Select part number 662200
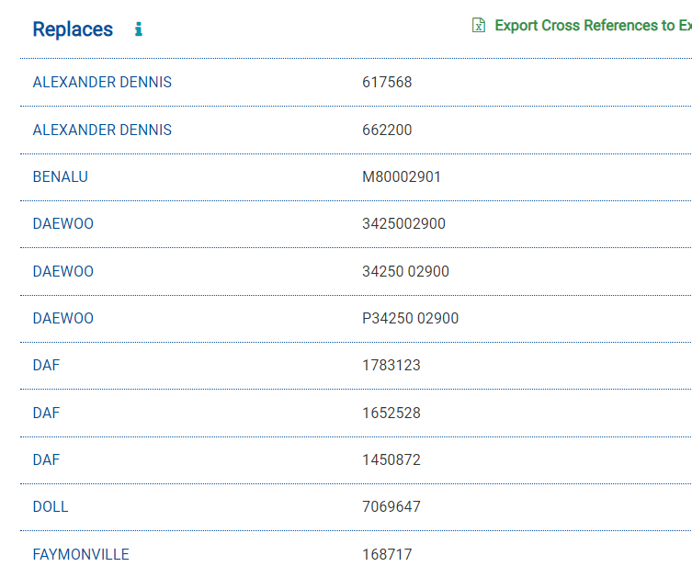The width and height of the screenshot is (692, 578). click(387, 130)
